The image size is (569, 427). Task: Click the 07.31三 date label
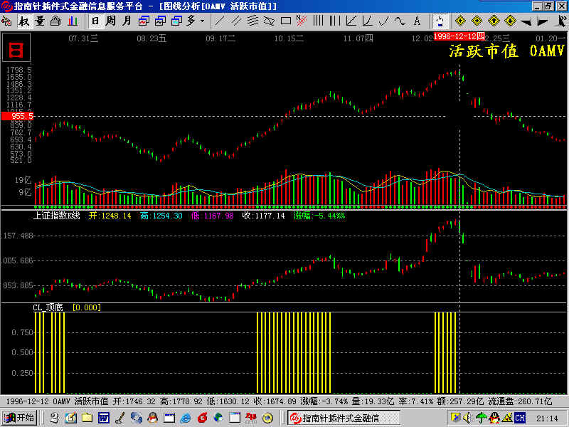83,38
